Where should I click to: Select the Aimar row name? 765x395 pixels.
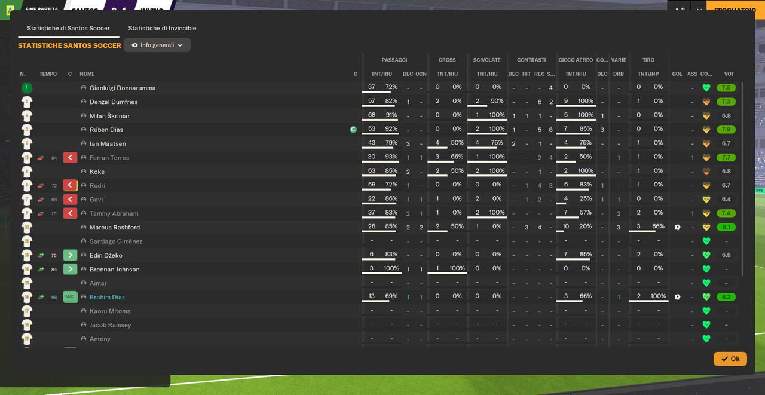point(98,283)
